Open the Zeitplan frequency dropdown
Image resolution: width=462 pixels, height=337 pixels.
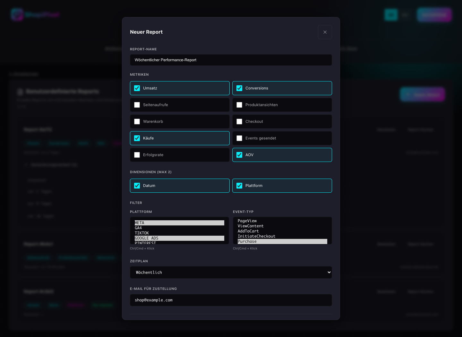[231, 272]
